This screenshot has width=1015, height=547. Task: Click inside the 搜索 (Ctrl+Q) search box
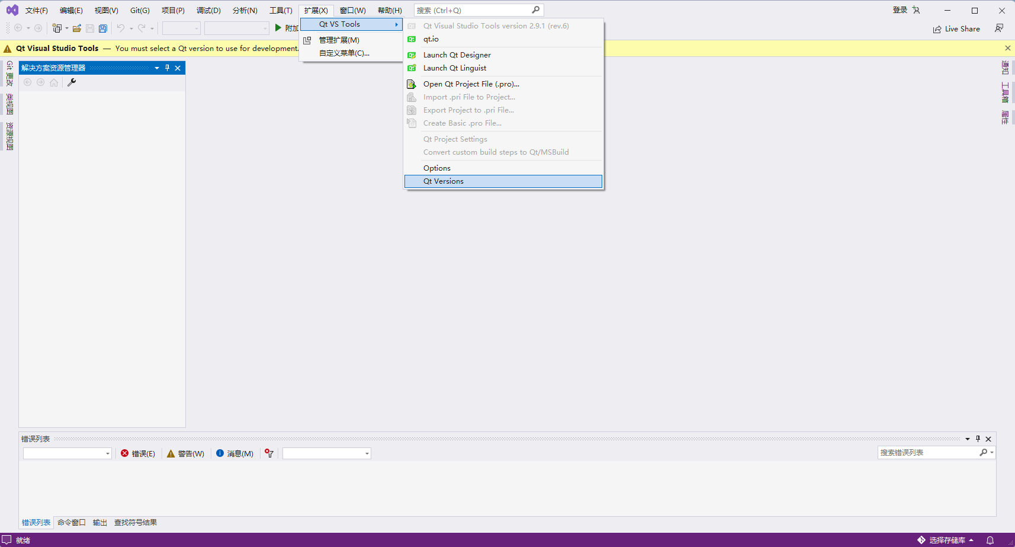[x=474, y=9]
